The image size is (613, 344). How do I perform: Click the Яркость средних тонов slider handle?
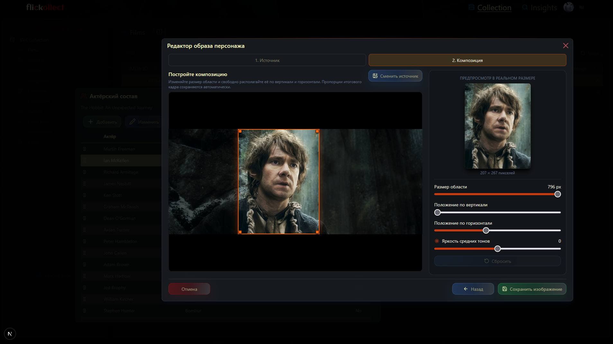[x=498, y=249]
